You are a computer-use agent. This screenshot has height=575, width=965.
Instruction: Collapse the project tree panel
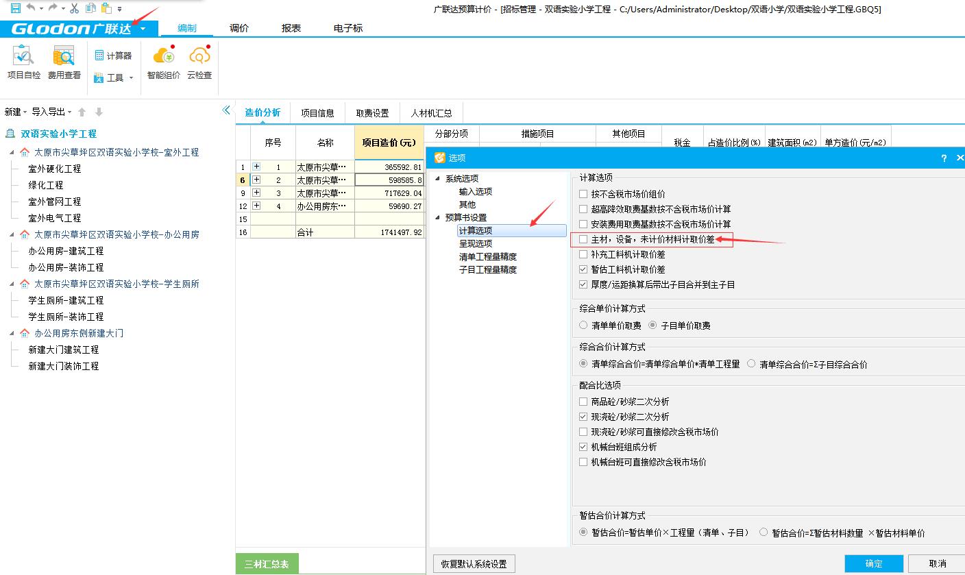pos(226,110)
